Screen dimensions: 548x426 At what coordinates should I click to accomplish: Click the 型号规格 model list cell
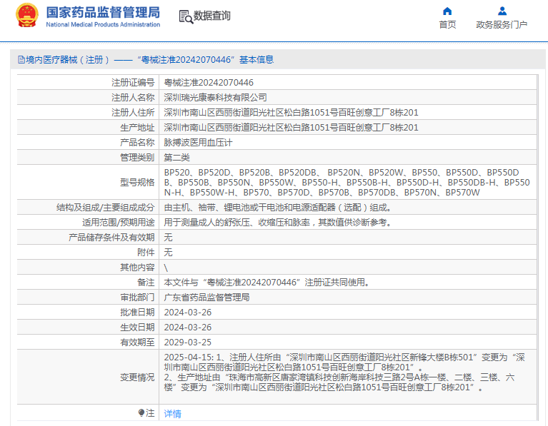(x=347, y=182)
